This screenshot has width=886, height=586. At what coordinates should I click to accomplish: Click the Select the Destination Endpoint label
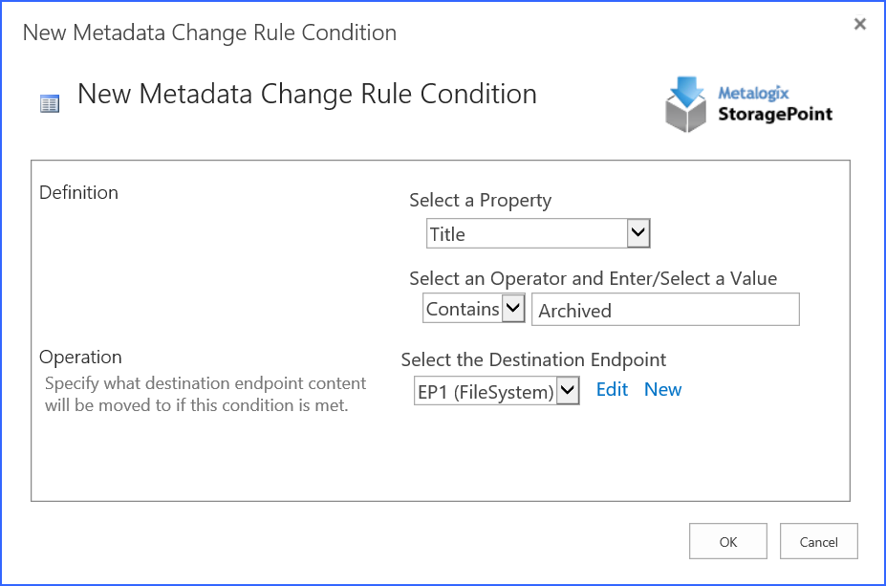pyautogui.click(x=533, y=361)
